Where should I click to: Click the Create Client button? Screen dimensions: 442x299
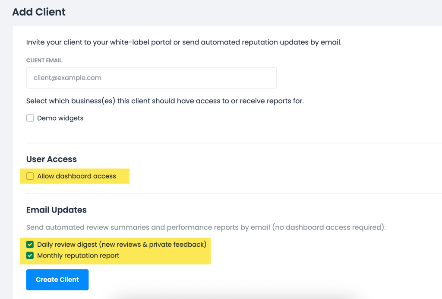click(57, 280)
